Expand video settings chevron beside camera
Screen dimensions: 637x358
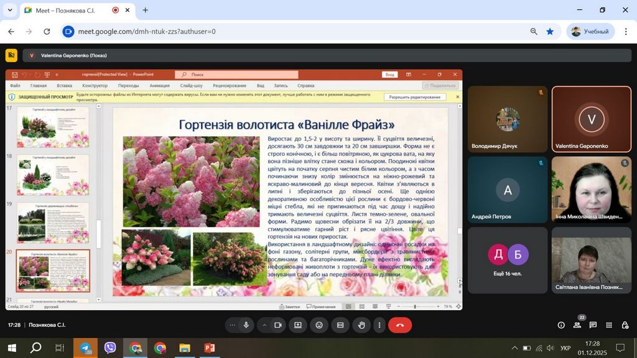pos(264,325)
